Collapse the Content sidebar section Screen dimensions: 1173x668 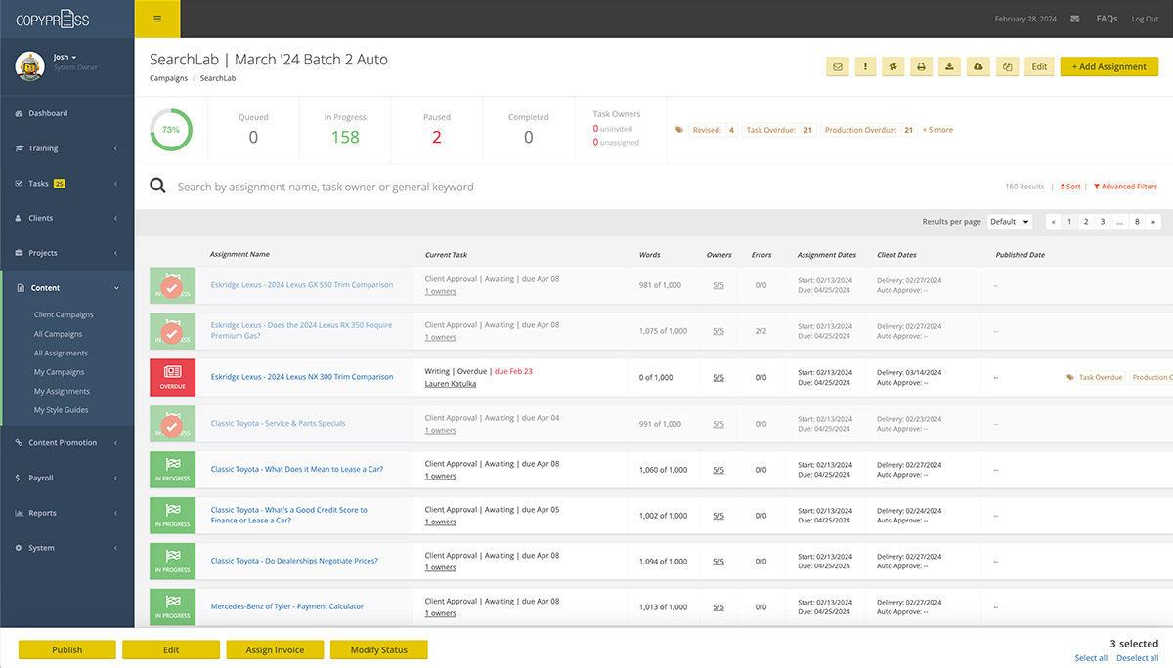tap(116, 288)
